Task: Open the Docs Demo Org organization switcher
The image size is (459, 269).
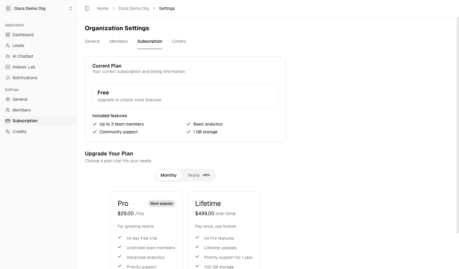Action: tap(30, 8)
